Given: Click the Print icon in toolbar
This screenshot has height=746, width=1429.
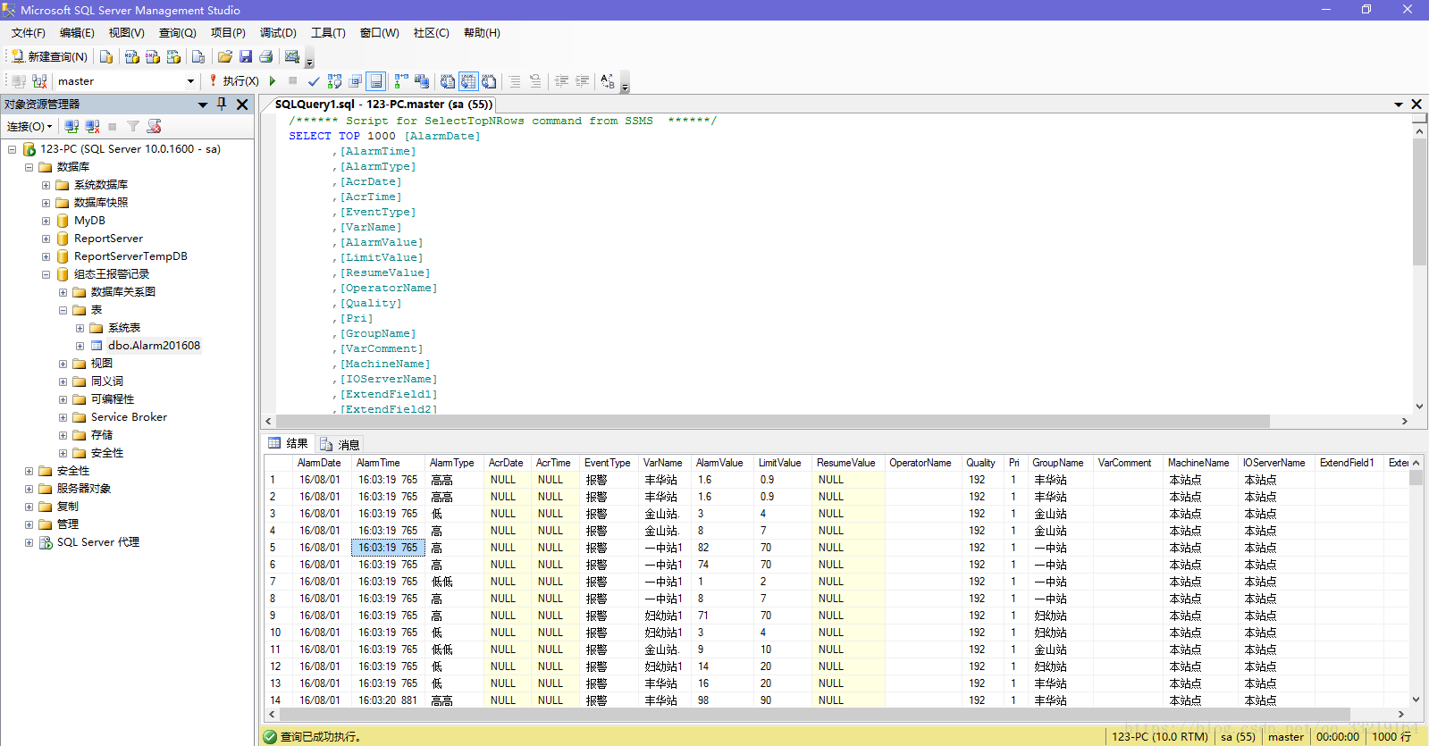Looking at the screenshot, I should tap(266, 57).
